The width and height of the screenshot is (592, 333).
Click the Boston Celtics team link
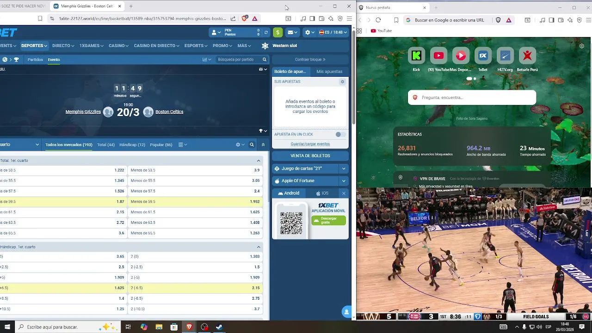[x=169, y=112]
